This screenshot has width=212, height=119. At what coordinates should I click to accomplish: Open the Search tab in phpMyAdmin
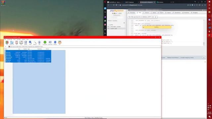click(146, 13)
